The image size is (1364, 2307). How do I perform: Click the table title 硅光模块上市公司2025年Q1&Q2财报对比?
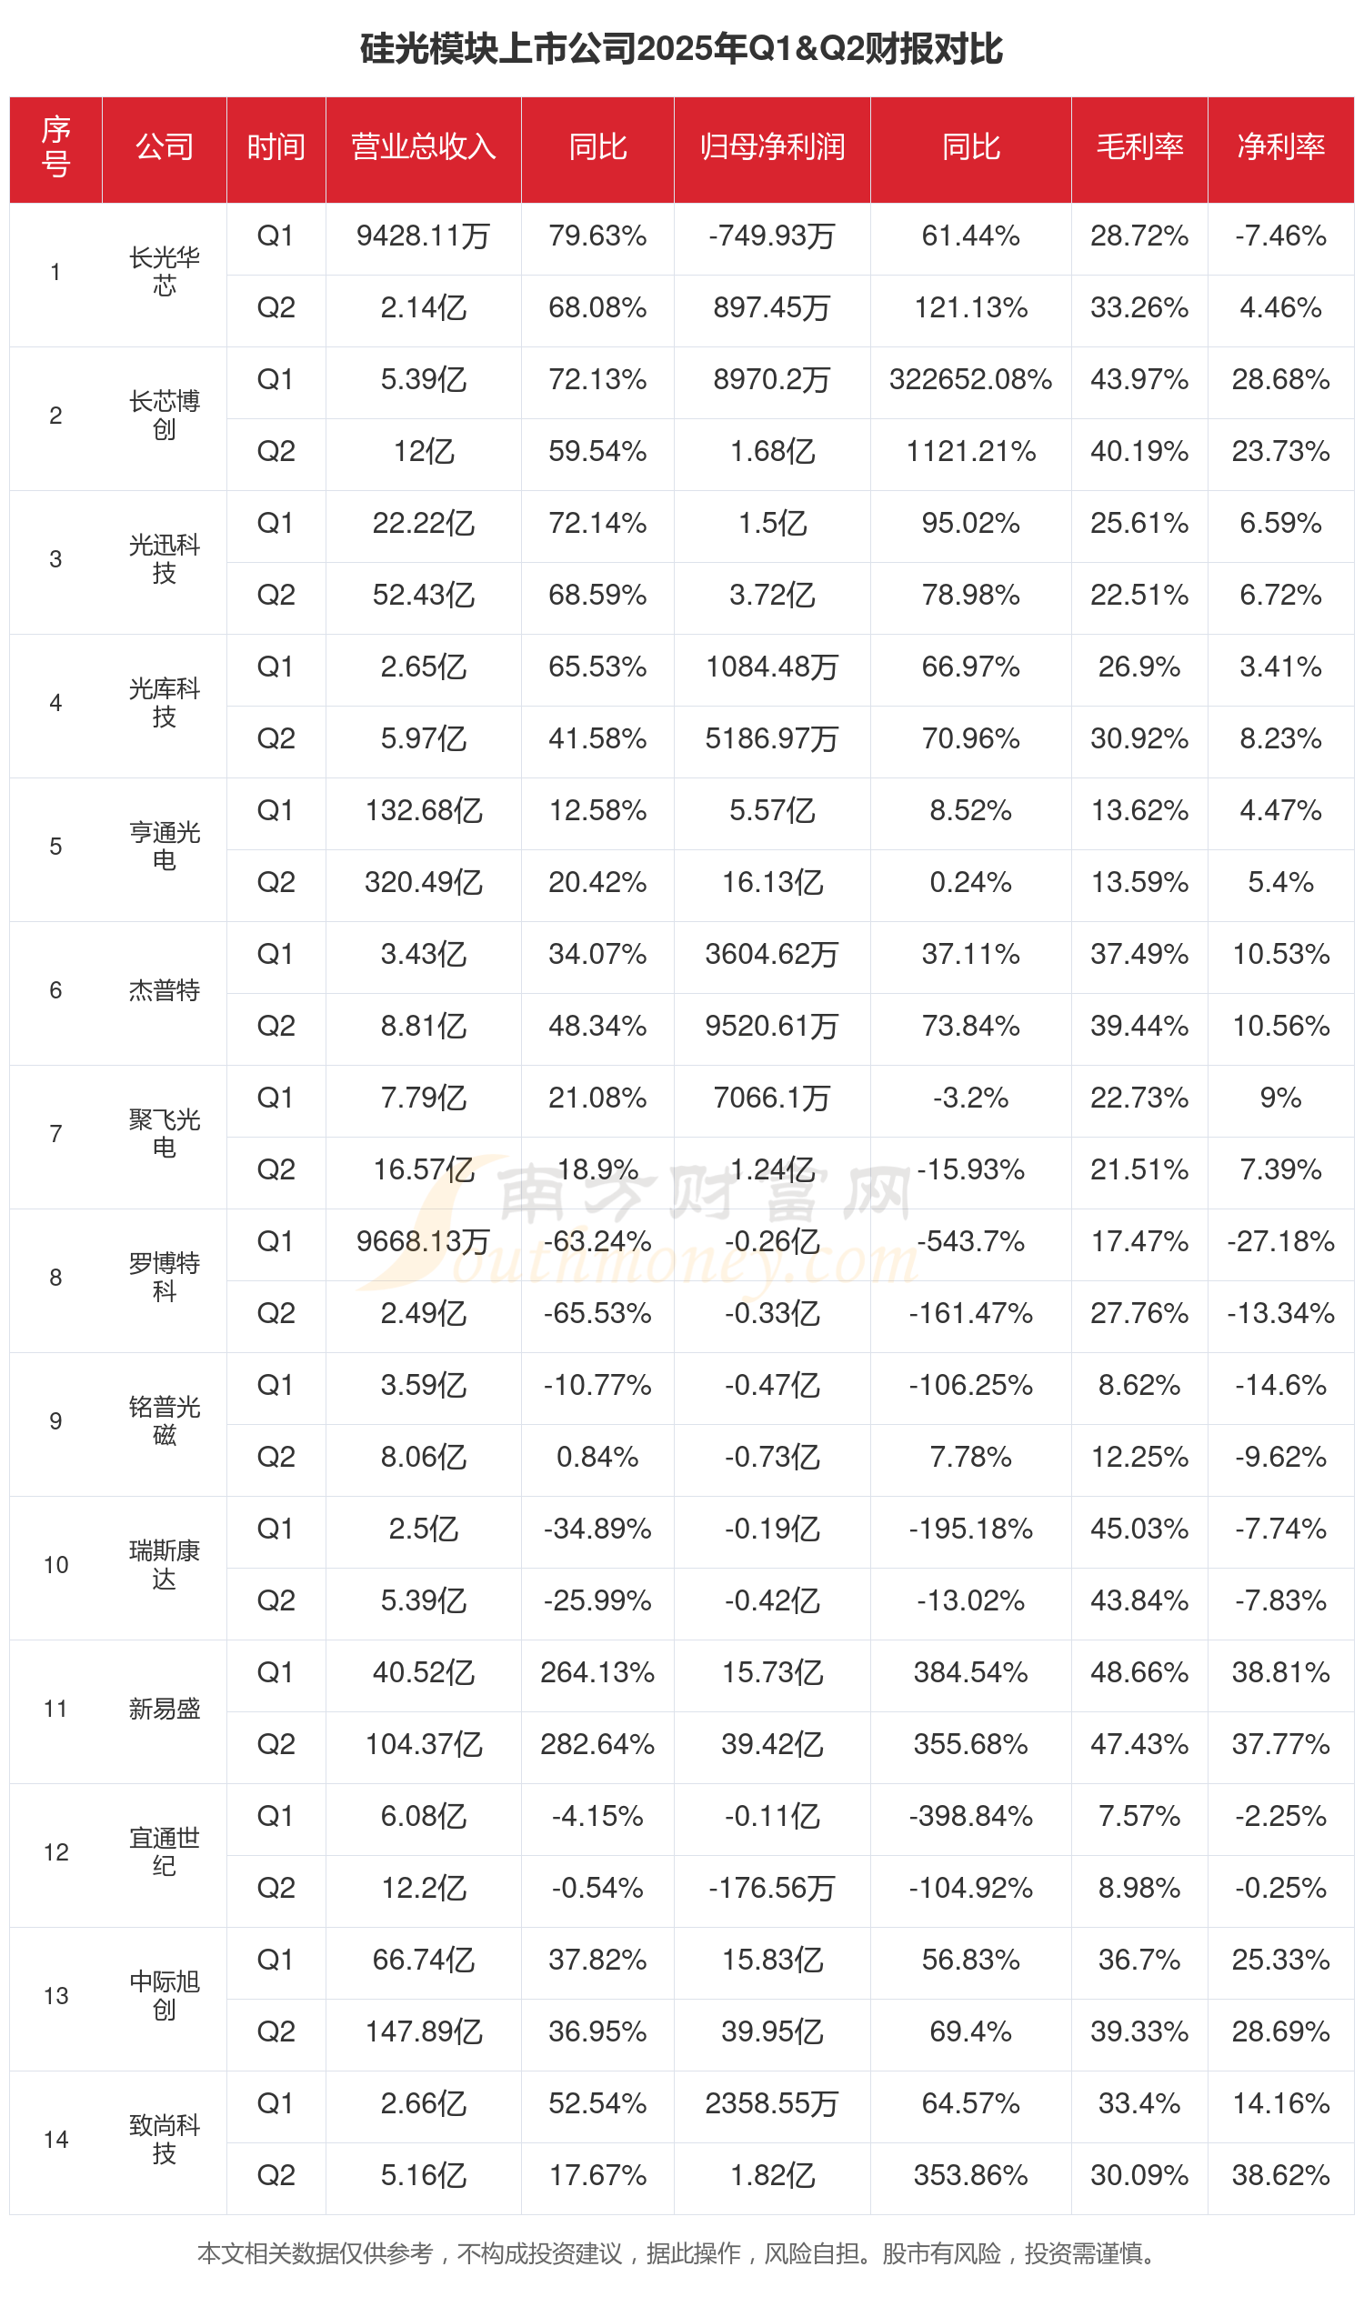[x=681, y=49]
